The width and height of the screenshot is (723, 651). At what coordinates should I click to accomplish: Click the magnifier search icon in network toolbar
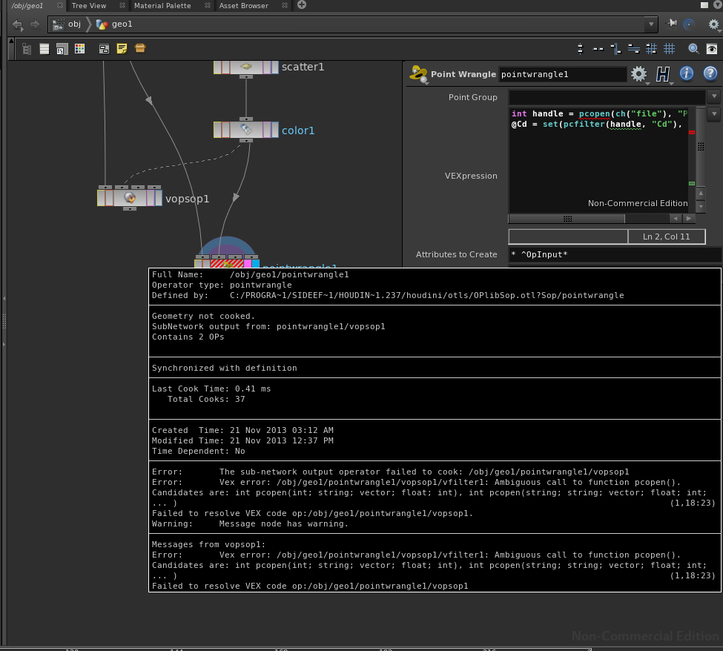click(693, 49)
